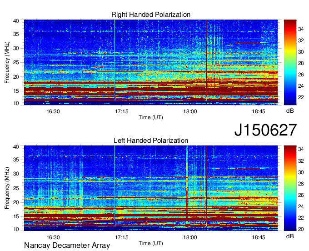Viewport: 309px width, 251px height.
Task: Click the Left Handed Polarization title
Action: pos(151,141)
